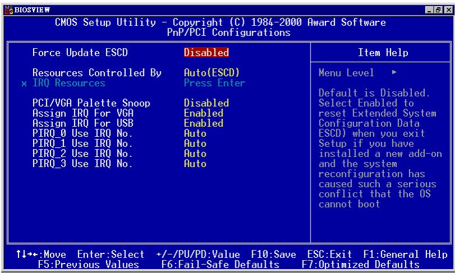Select Assign IRQ For USB label
This screenshot has height=273, width=455.
point(83,123)
